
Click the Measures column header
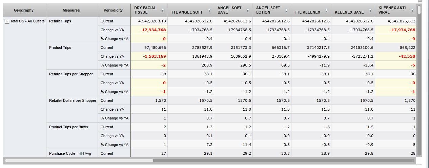[71, 10]
